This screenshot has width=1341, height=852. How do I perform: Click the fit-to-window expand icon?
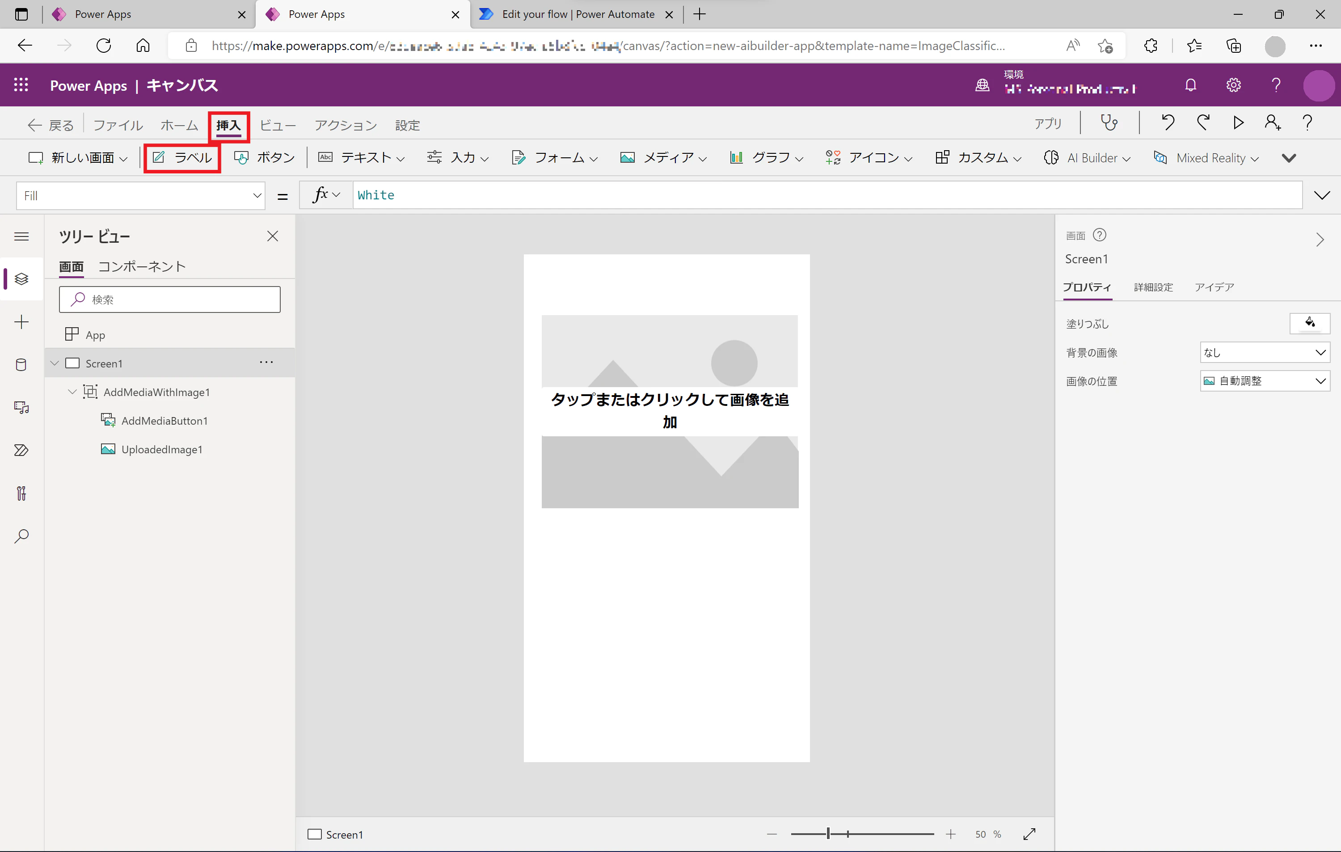1029,834
